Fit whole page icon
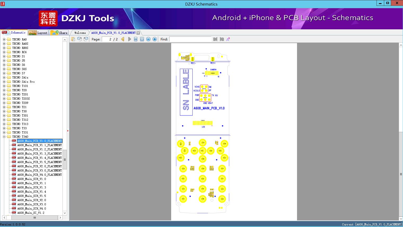Screen dimensions: 403x227 pyautogui.click(x=142, y=39)
